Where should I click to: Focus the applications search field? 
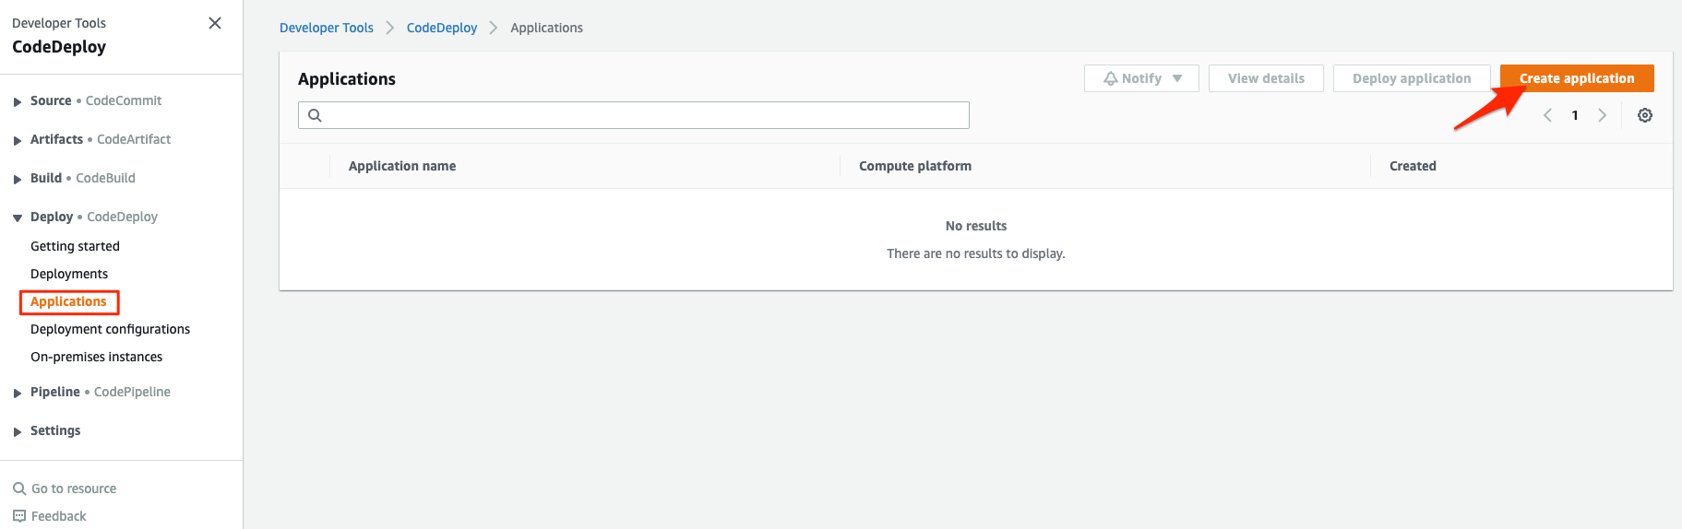646,115
